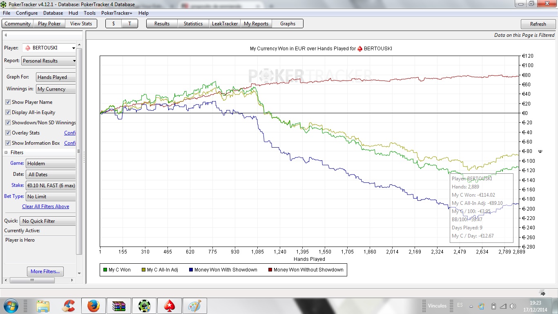Image resolution: width=558 pixels, height=314 pixels.
Task: Disable the Overlay Stats checkbox
Action: (x=8, y=133)
